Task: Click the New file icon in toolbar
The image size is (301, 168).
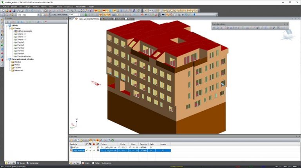Action: (x=3, y=11)
